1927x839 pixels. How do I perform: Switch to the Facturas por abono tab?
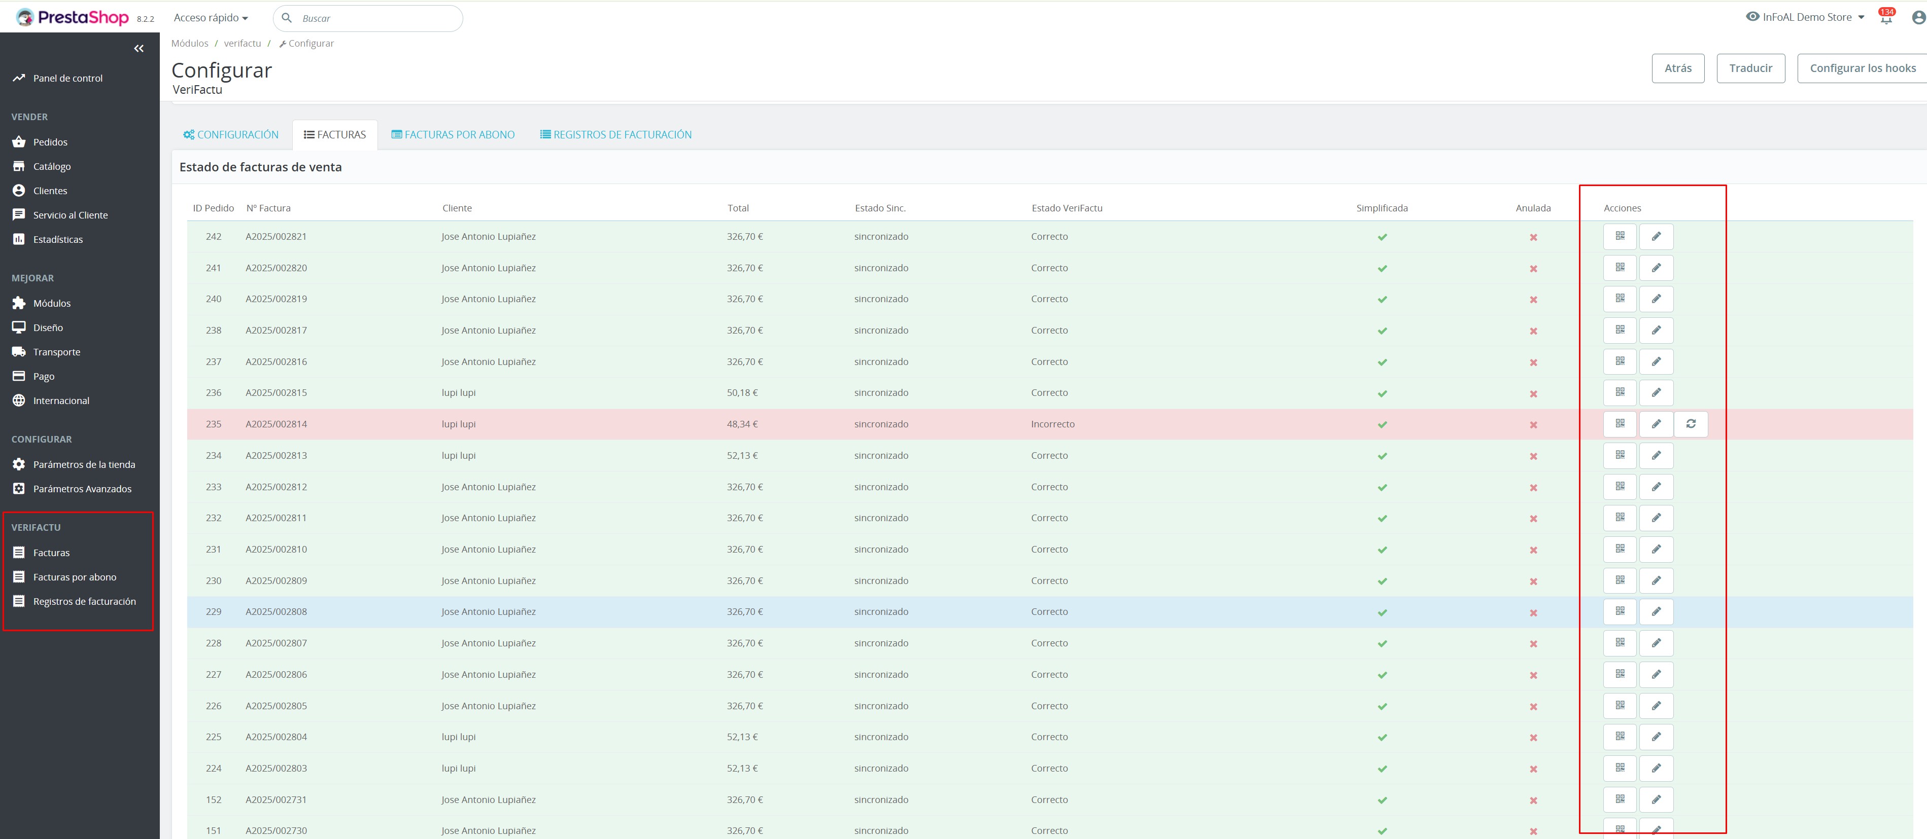[x=453, y=134]
